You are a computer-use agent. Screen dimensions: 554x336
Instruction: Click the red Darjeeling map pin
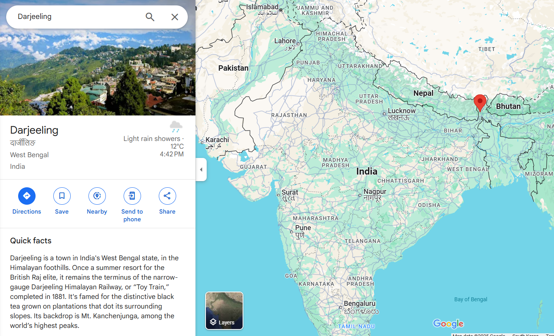[480, 102]
